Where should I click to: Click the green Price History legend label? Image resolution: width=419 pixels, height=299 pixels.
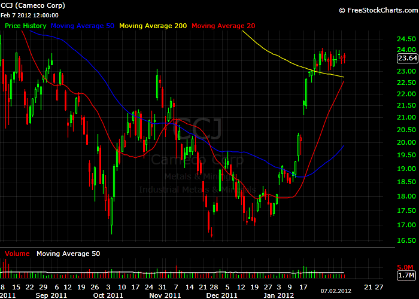coord(26,26)
